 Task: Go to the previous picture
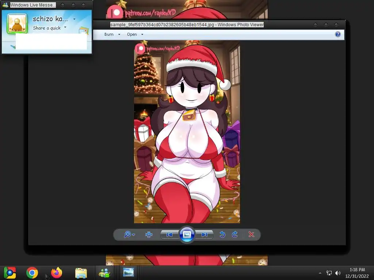tap(169, 234)
